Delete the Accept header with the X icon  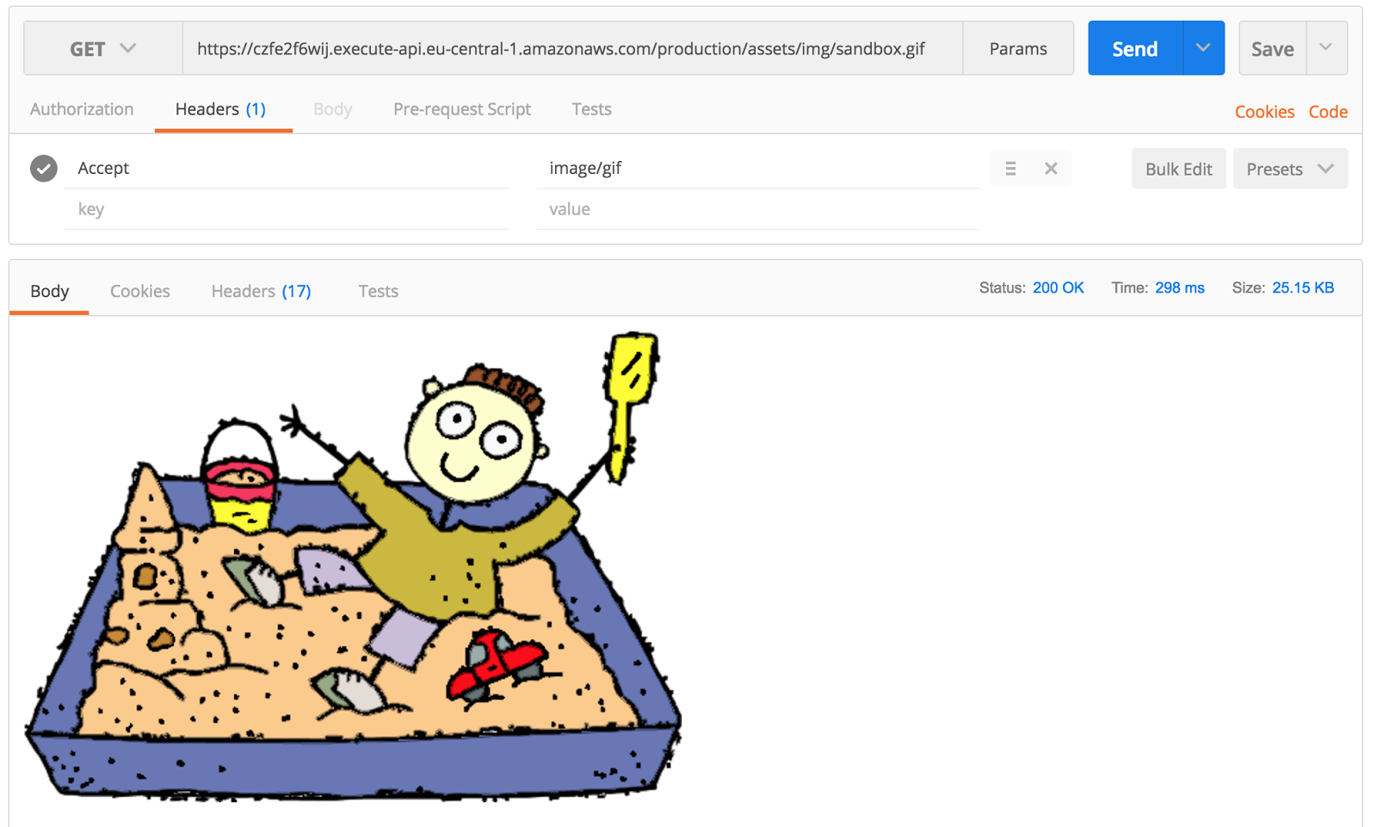click(x=1051, y=169)
